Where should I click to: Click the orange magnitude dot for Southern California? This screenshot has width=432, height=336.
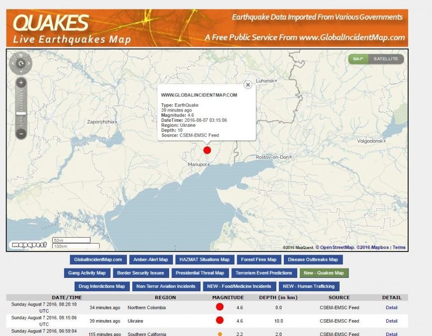(220, 334)
